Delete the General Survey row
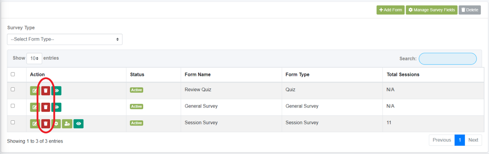Screen dimensions: 489x154 click(46, 107)
